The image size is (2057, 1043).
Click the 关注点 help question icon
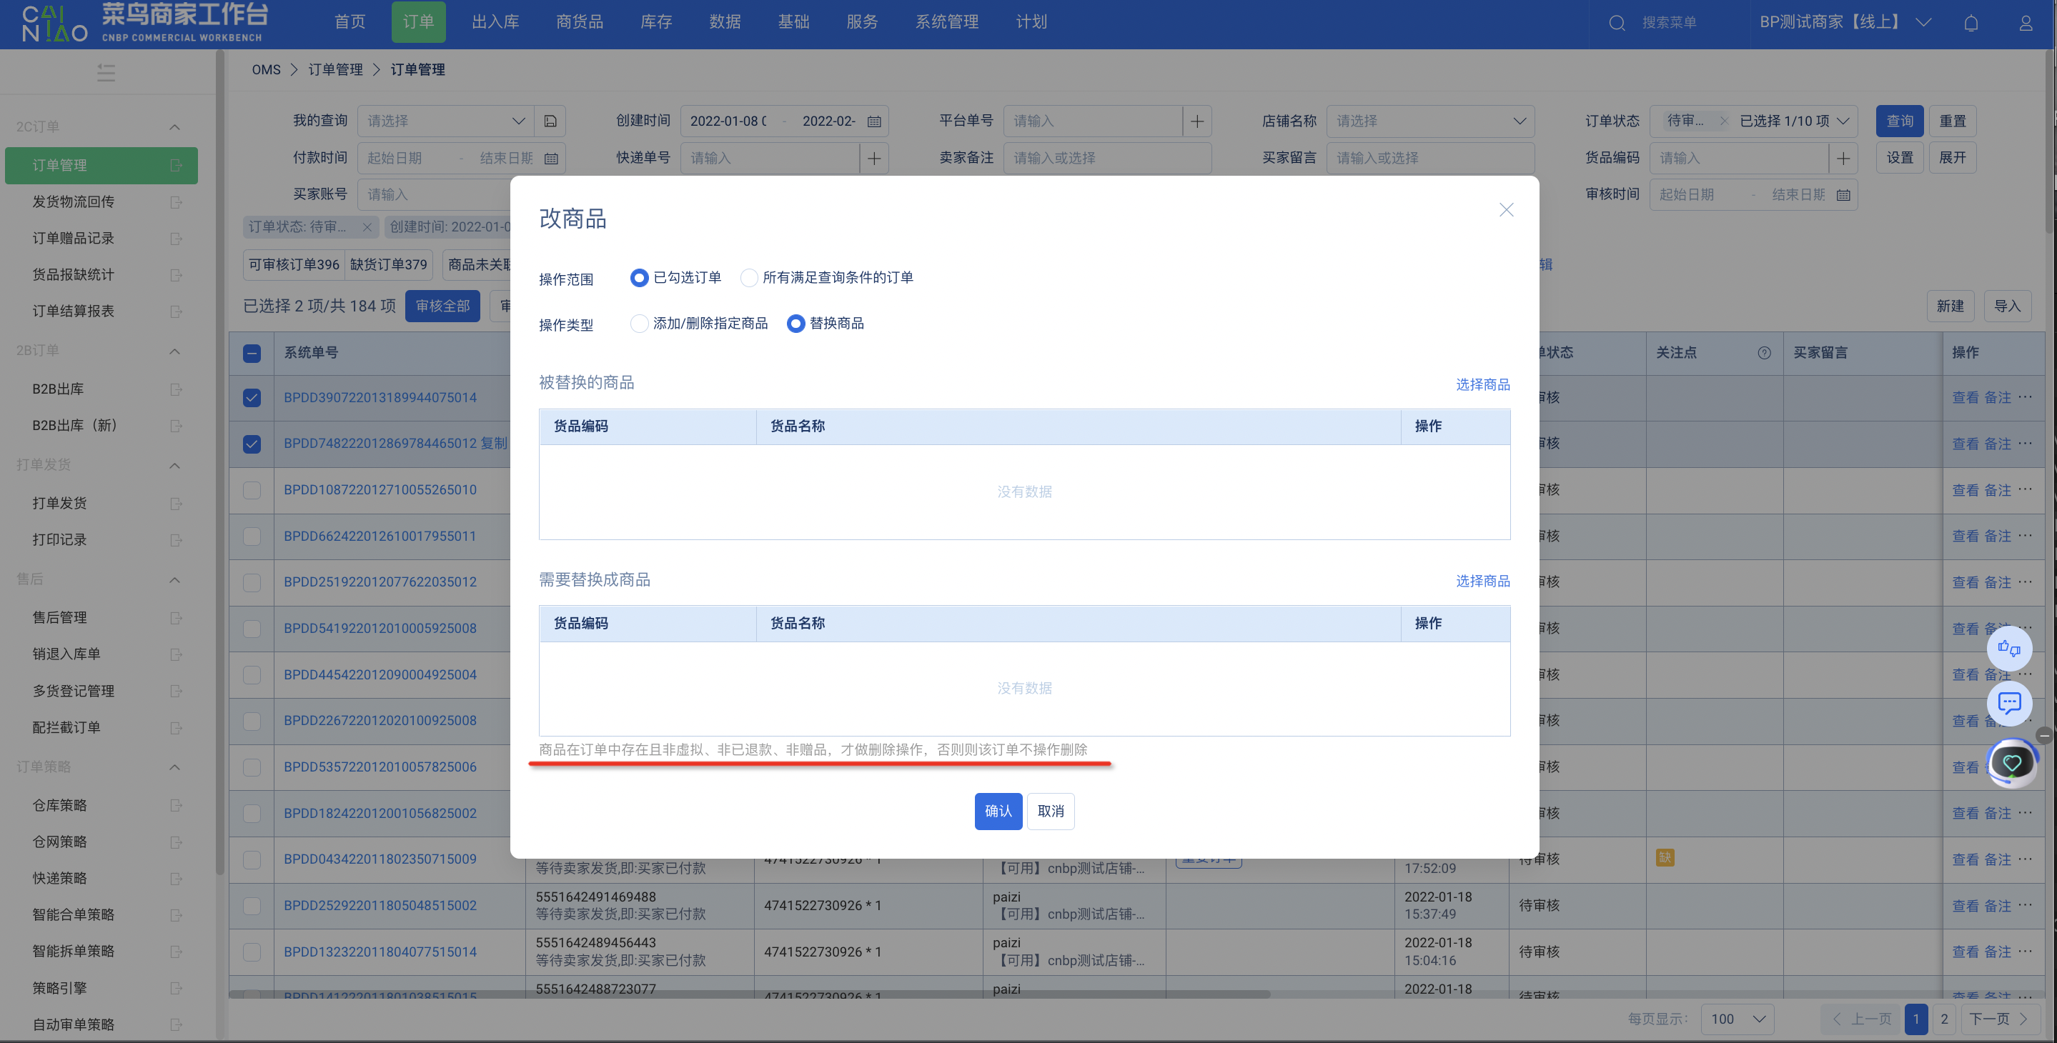(x=1764, y=353)
